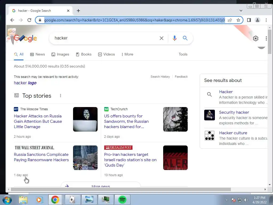Click the hacker search input field
Image resolution: width=273 pixels, height=205 pixels.
[105, 38]
